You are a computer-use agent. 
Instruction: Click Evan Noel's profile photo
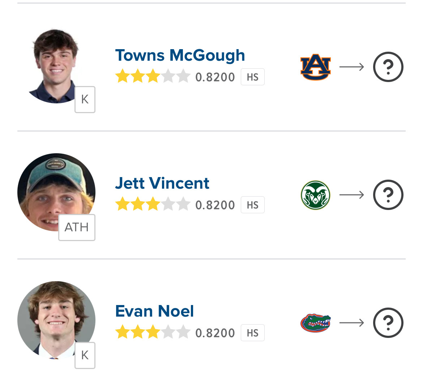click(54, 318)
